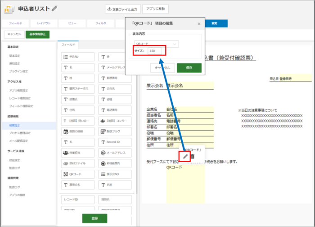Open プロセス管理設定 in the sidebar

[20, 133]
